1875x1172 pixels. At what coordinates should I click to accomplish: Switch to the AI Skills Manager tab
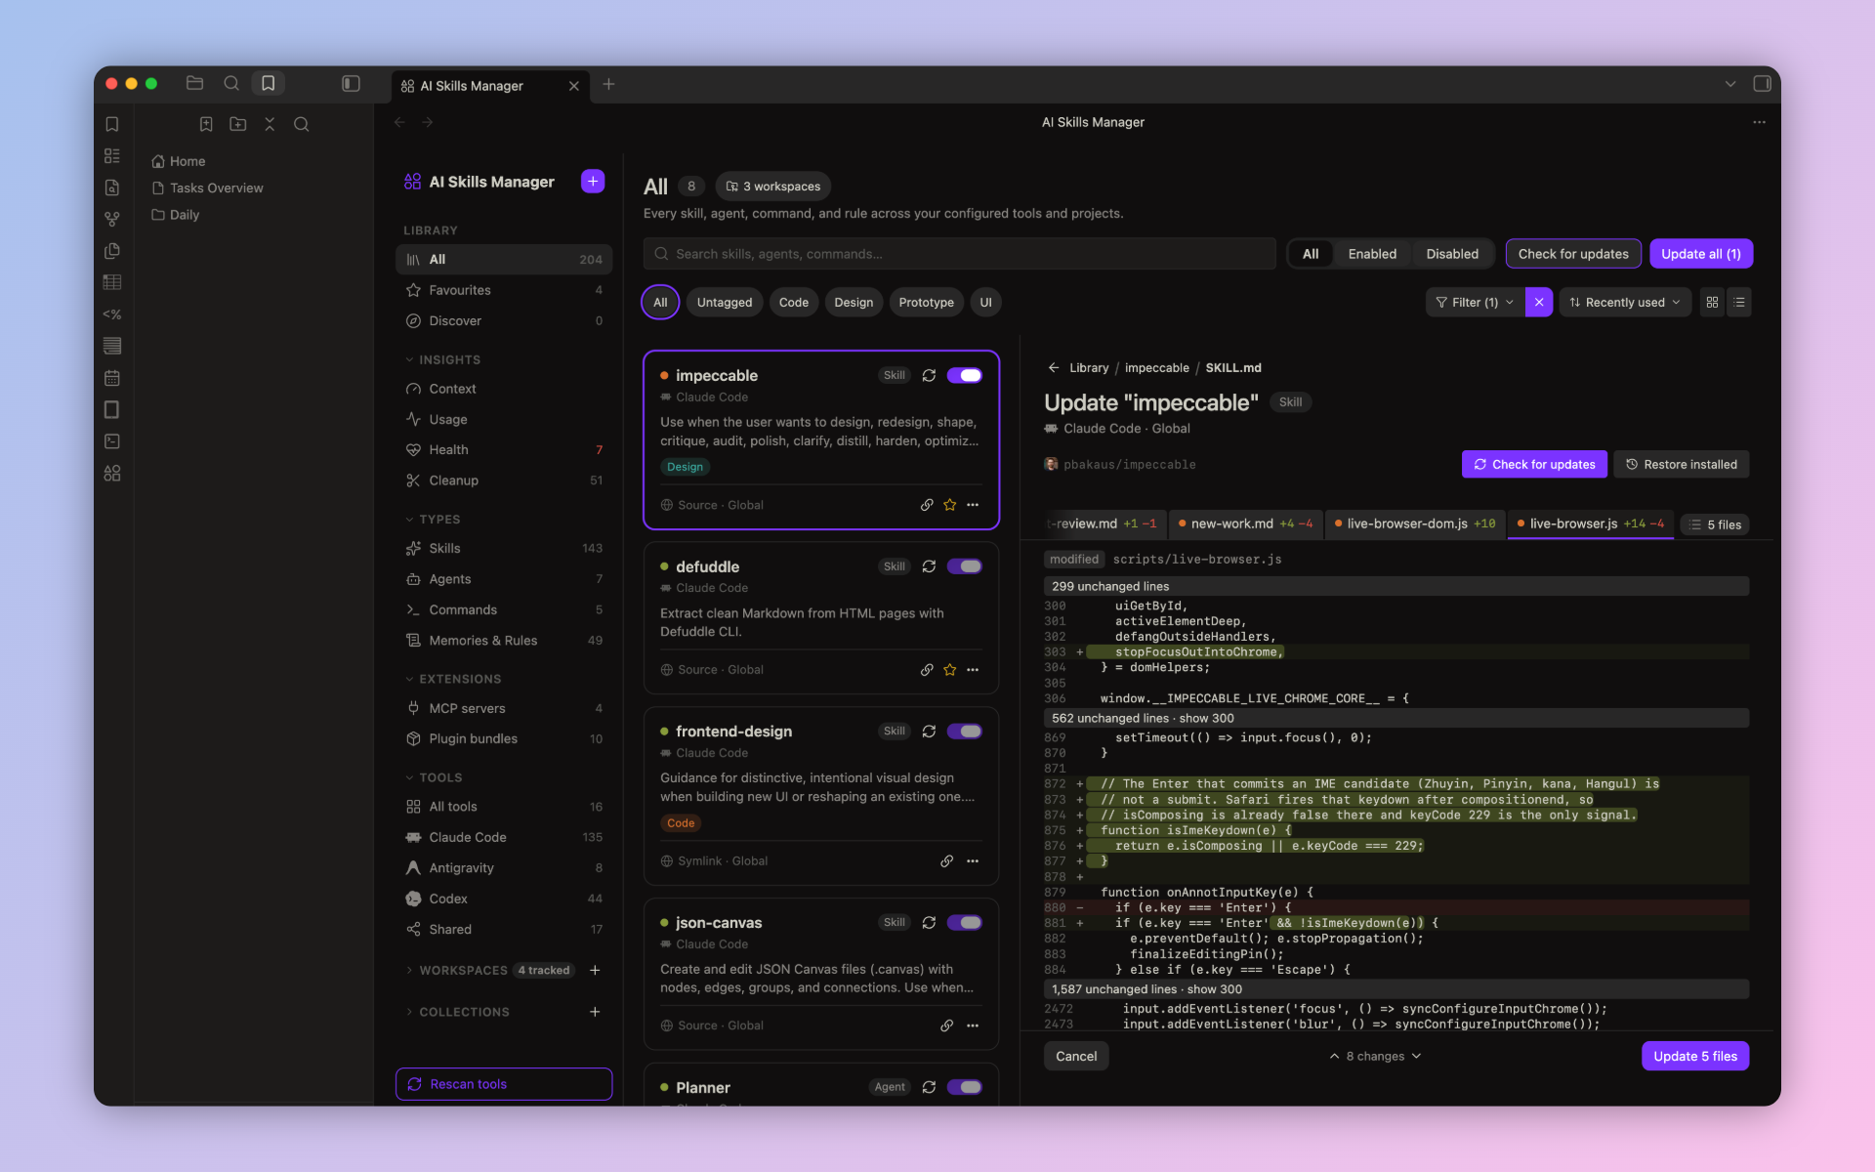click(490, 86)
